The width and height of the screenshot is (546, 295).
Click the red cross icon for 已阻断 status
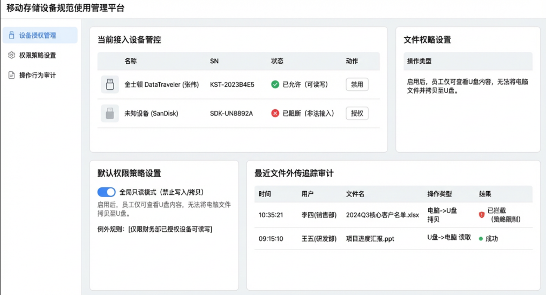(275, 113)
